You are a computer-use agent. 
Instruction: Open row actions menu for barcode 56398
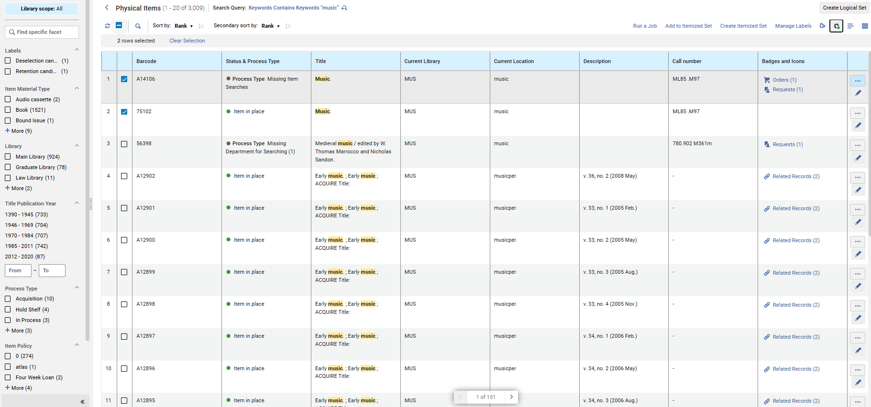click(x=858, y=145)
